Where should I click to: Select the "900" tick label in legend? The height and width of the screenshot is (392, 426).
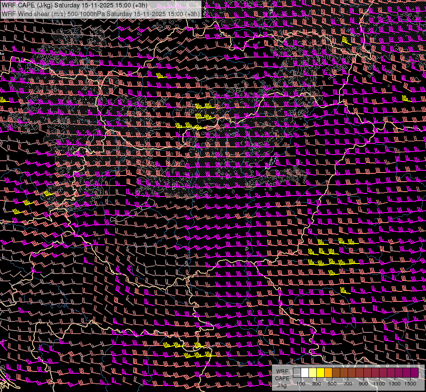point(363,384)
